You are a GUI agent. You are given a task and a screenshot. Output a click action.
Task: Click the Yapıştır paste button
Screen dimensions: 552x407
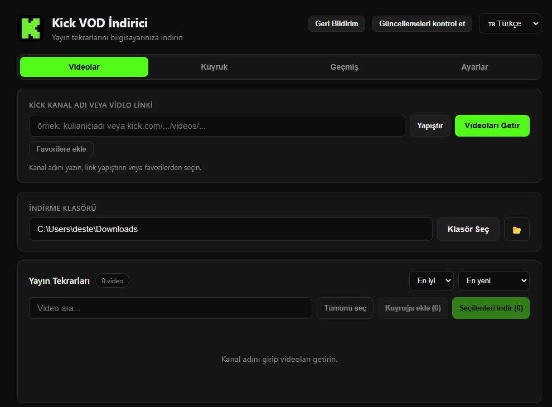click(430, 125)
